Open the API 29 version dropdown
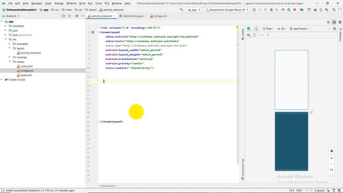This screenshot has width=343, height=193. point(282,28)
